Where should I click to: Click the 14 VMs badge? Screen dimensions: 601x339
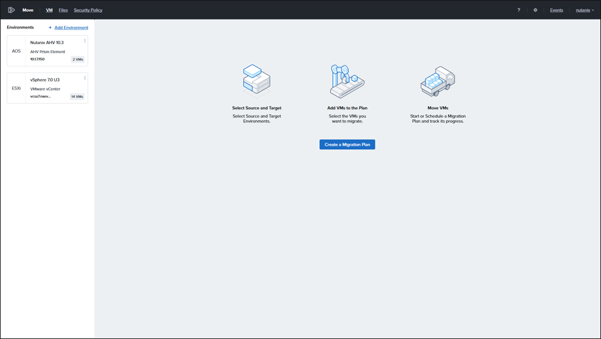coord(77,97)
